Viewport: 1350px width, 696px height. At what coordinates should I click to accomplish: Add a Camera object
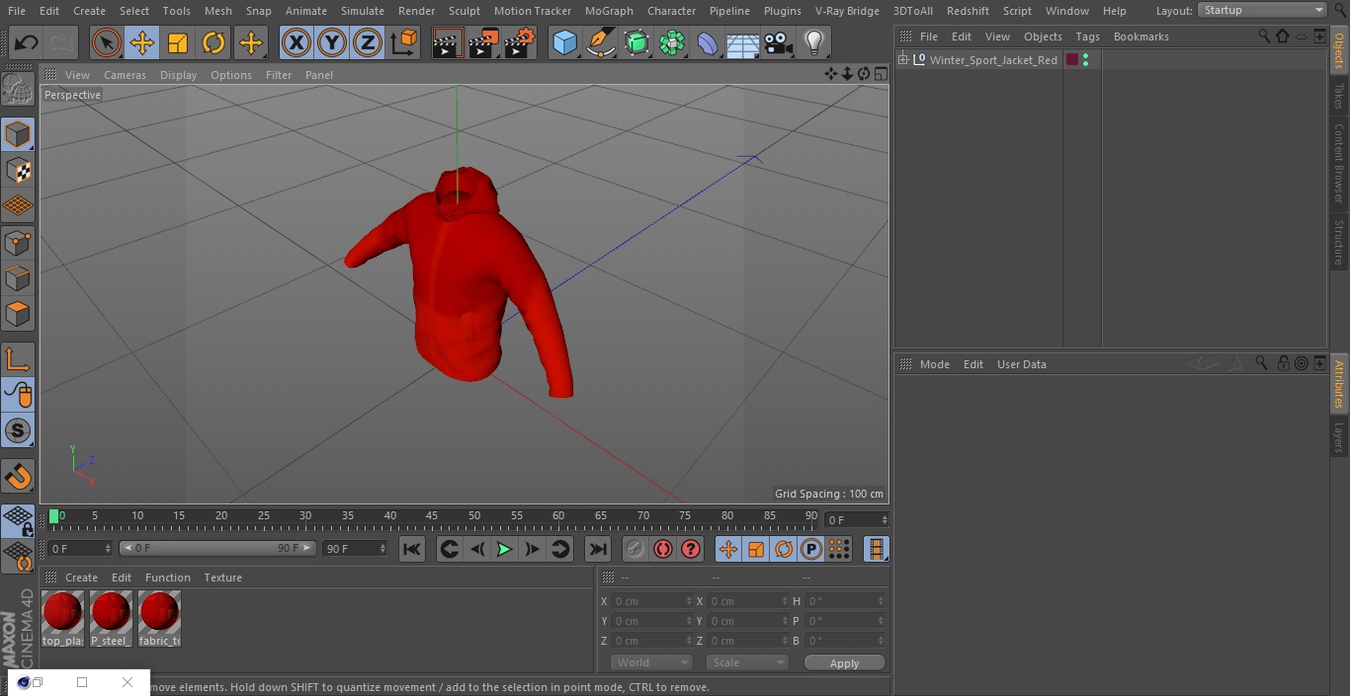coord(779,43)
